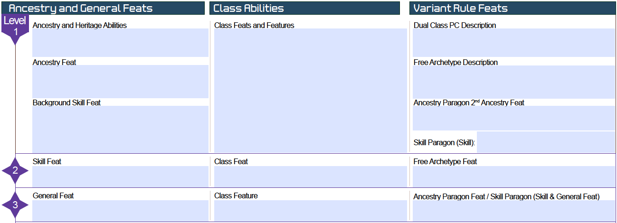Click the Skill Paragon (Skill) field
This screenshot has height=223, width=617.
click(x=546, y=142)
